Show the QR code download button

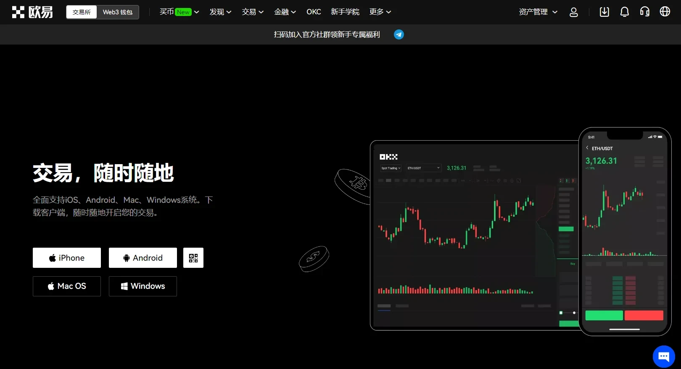193,258
